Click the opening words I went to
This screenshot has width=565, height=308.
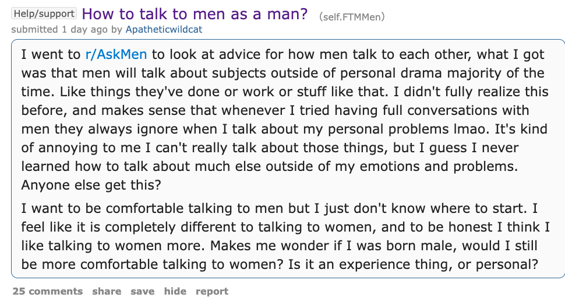pos(51,54)
